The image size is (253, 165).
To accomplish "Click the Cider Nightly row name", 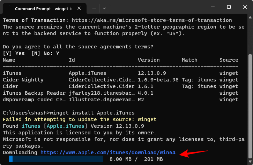I will click(x=23, y=80).
